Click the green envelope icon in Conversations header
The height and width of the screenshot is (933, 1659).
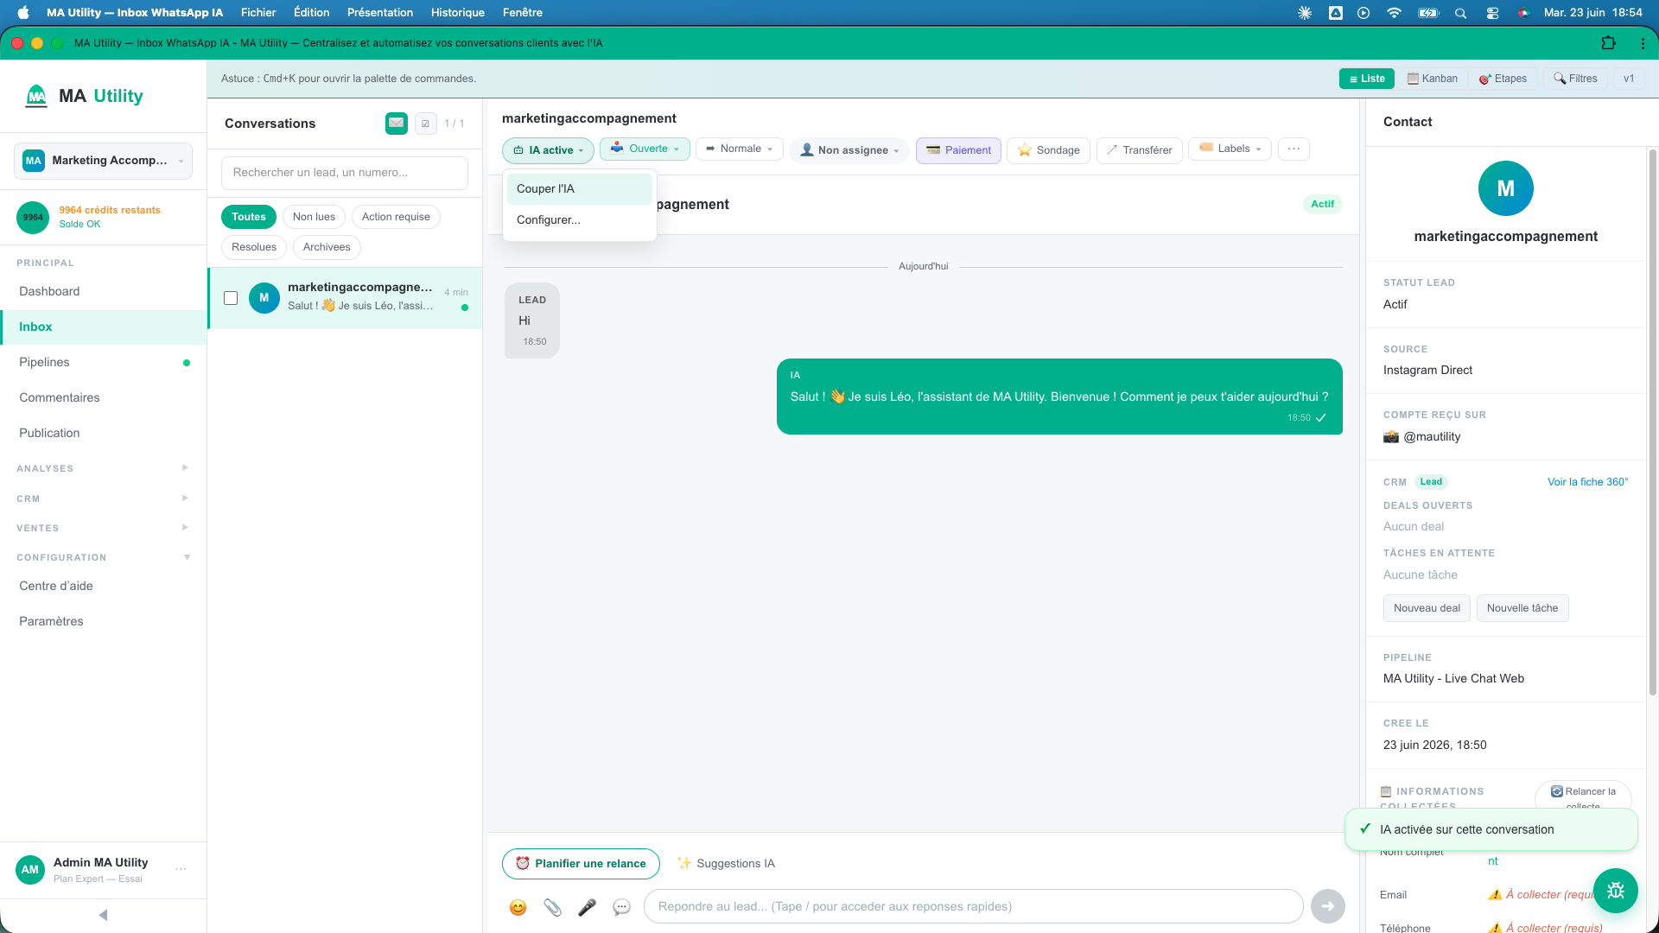[x=397, y=124]
